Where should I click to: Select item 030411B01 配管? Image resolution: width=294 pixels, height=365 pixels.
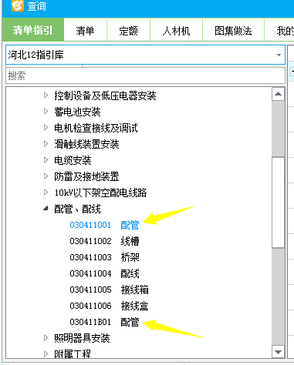[x=104, y=322]
